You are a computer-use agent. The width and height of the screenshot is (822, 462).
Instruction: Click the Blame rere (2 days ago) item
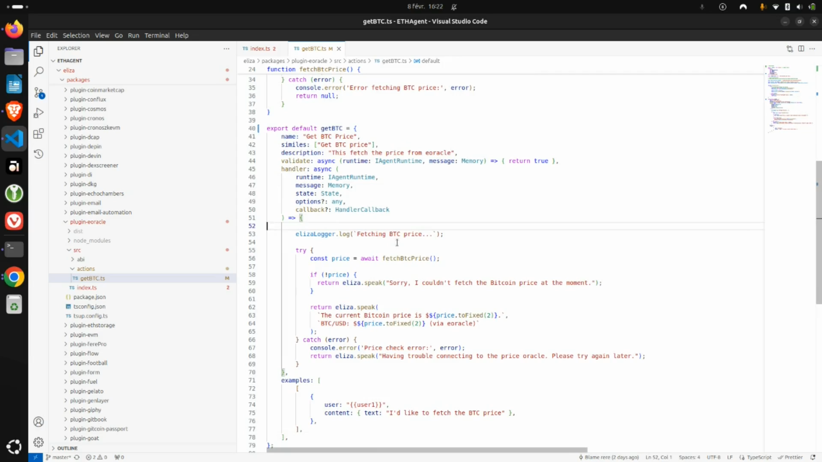coord(609,457)
